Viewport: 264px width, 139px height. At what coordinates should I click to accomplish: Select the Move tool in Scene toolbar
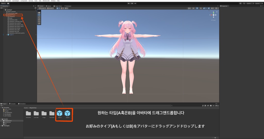pyautogui.click(x=39, y=15)
